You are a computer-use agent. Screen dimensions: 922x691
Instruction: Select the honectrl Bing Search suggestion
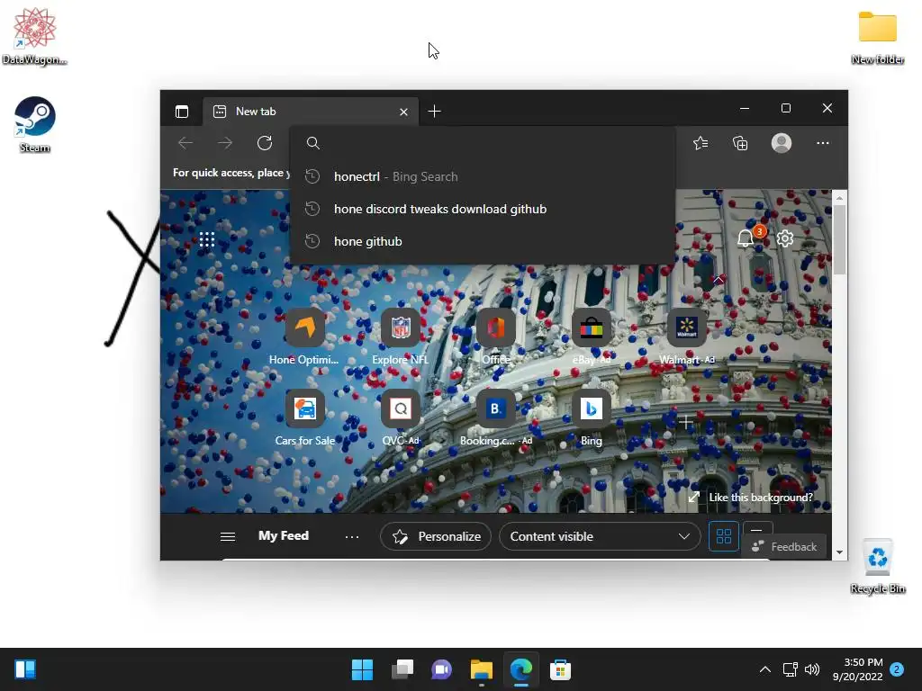(x=483, y=176)
